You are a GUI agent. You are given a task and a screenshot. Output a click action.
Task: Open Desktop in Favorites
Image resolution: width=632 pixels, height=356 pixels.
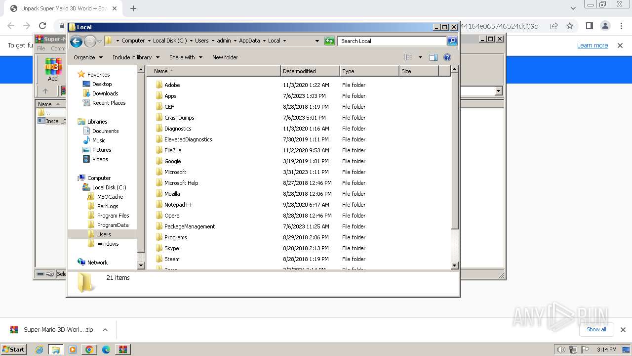(102, 84)
